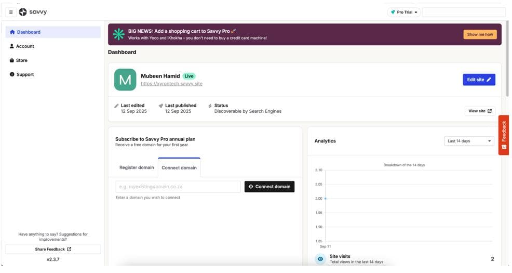The width and height of the screenshot is (512, 273).
Task: Expand the Last 14 days dropdown
Action: [x=469, y=141]
